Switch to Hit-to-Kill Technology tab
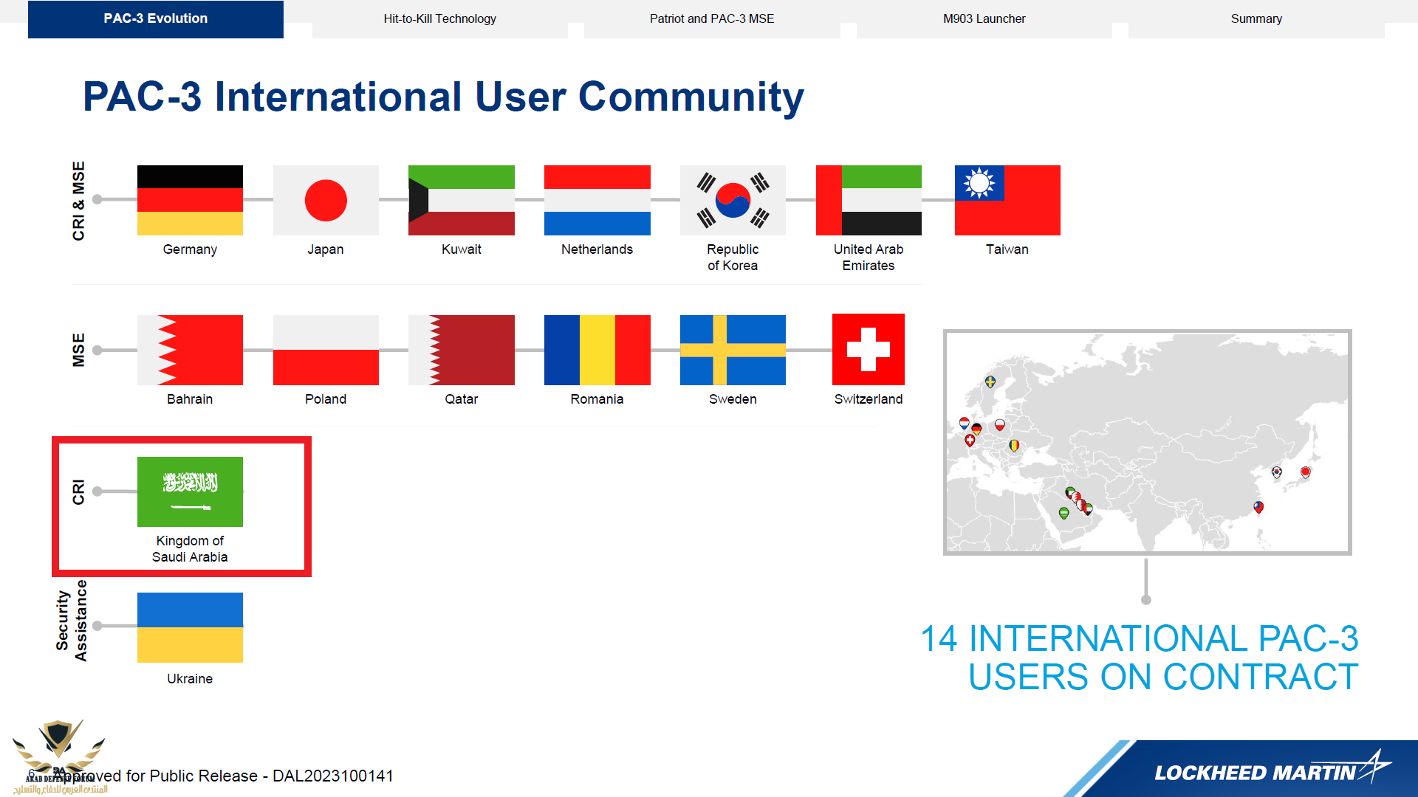The height and width of the screenshot is (797, 1418). click(x=439, y=19)
